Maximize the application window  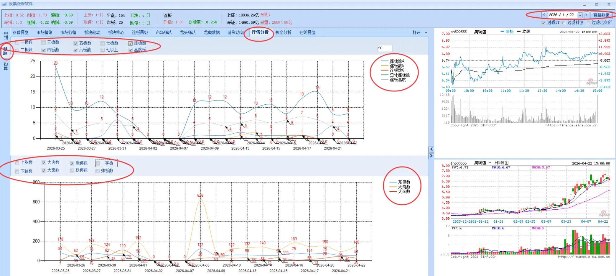[597, 4]
